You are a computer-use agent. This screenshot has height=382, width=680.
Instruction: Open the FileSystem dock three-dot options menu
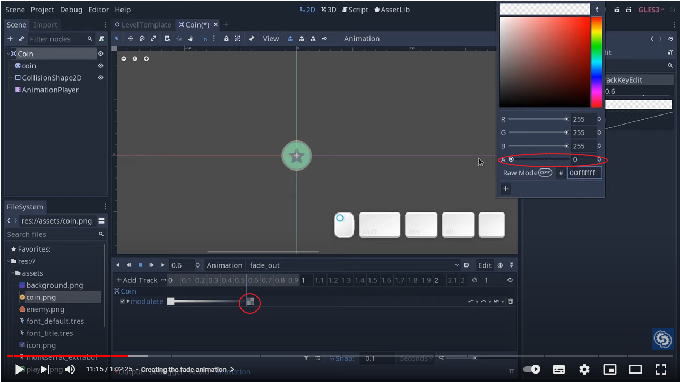(x=105, y=207)
